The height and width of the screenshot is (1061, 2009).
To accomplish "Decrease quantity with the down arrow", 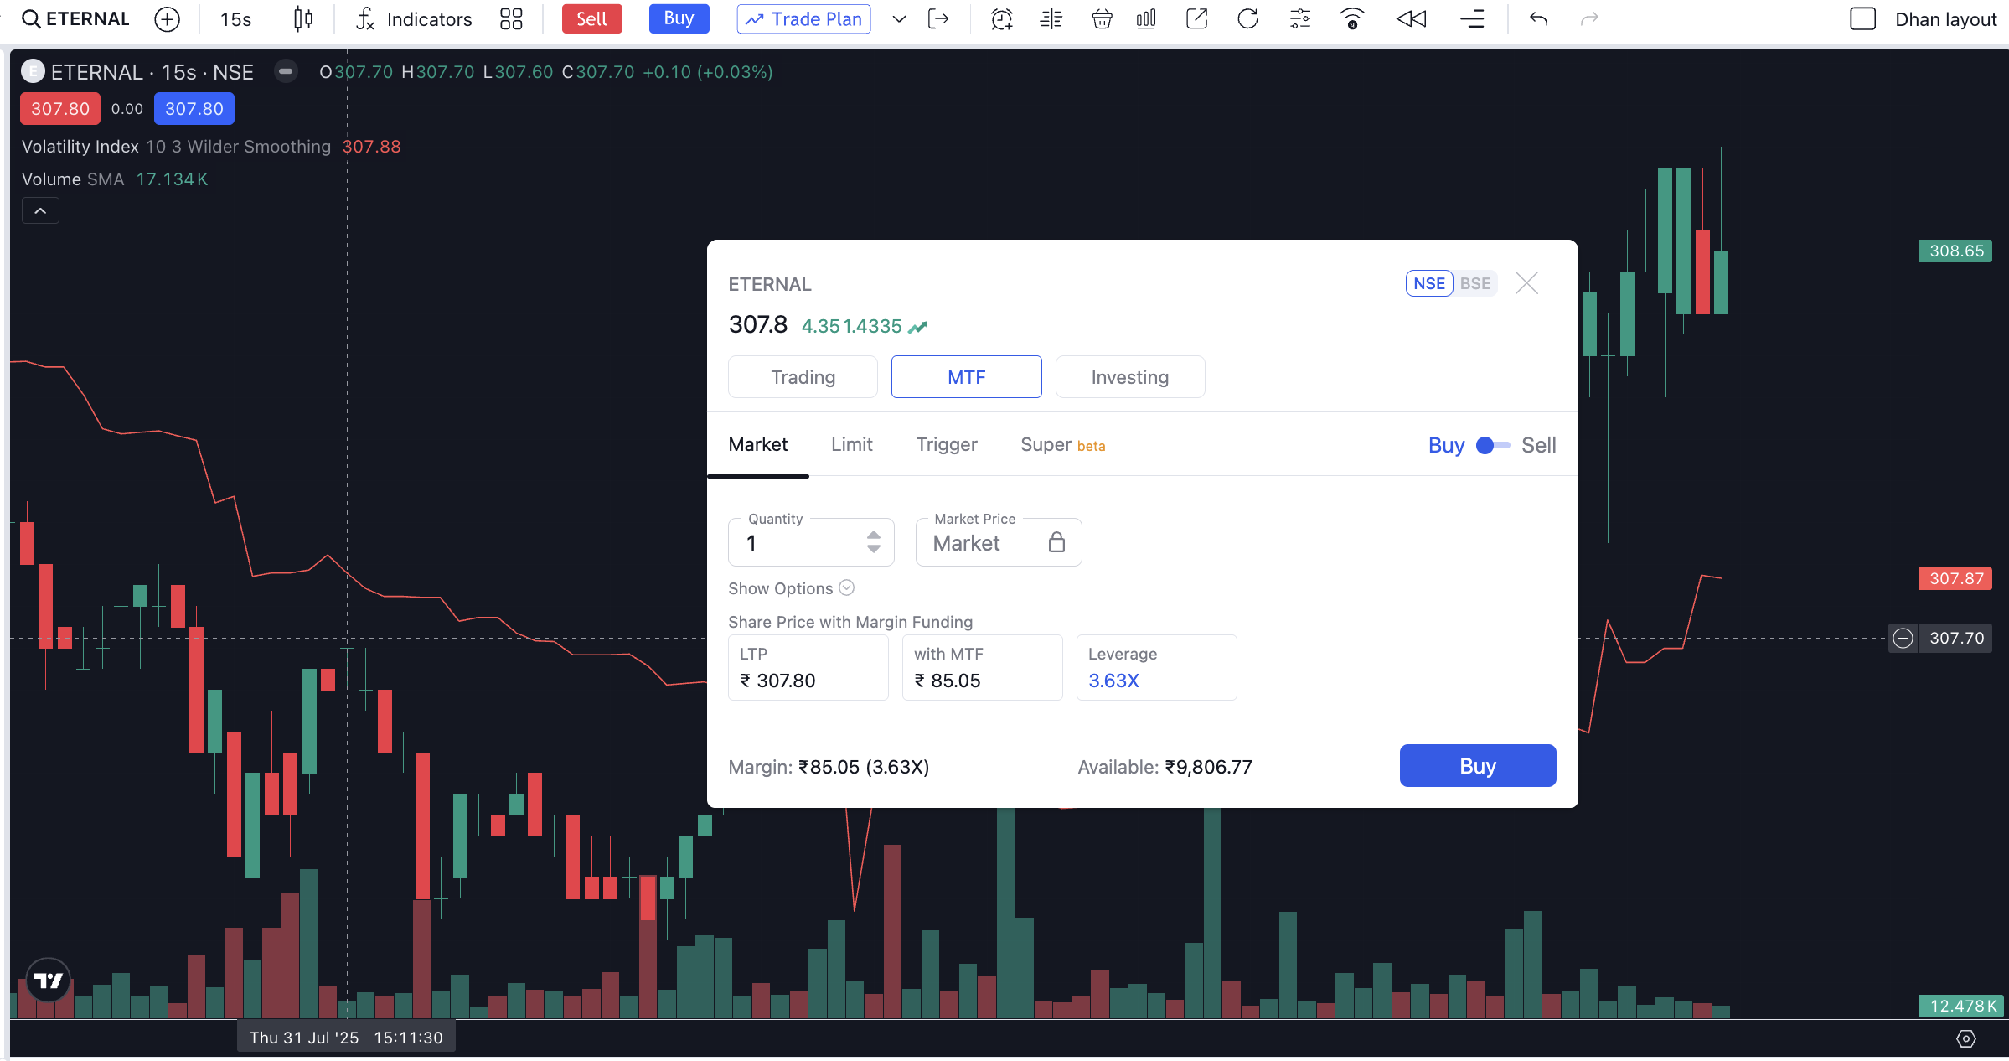I will click(874, 550).
